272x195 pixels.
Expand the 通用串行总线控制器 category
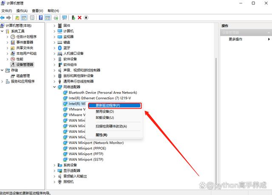pyautogui.click(x=54, y=81)
